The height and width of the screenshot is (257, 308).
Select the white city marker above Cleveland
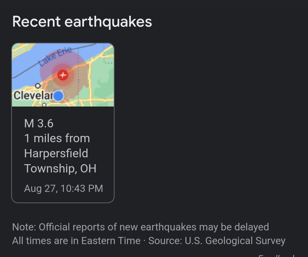(38, 86)
